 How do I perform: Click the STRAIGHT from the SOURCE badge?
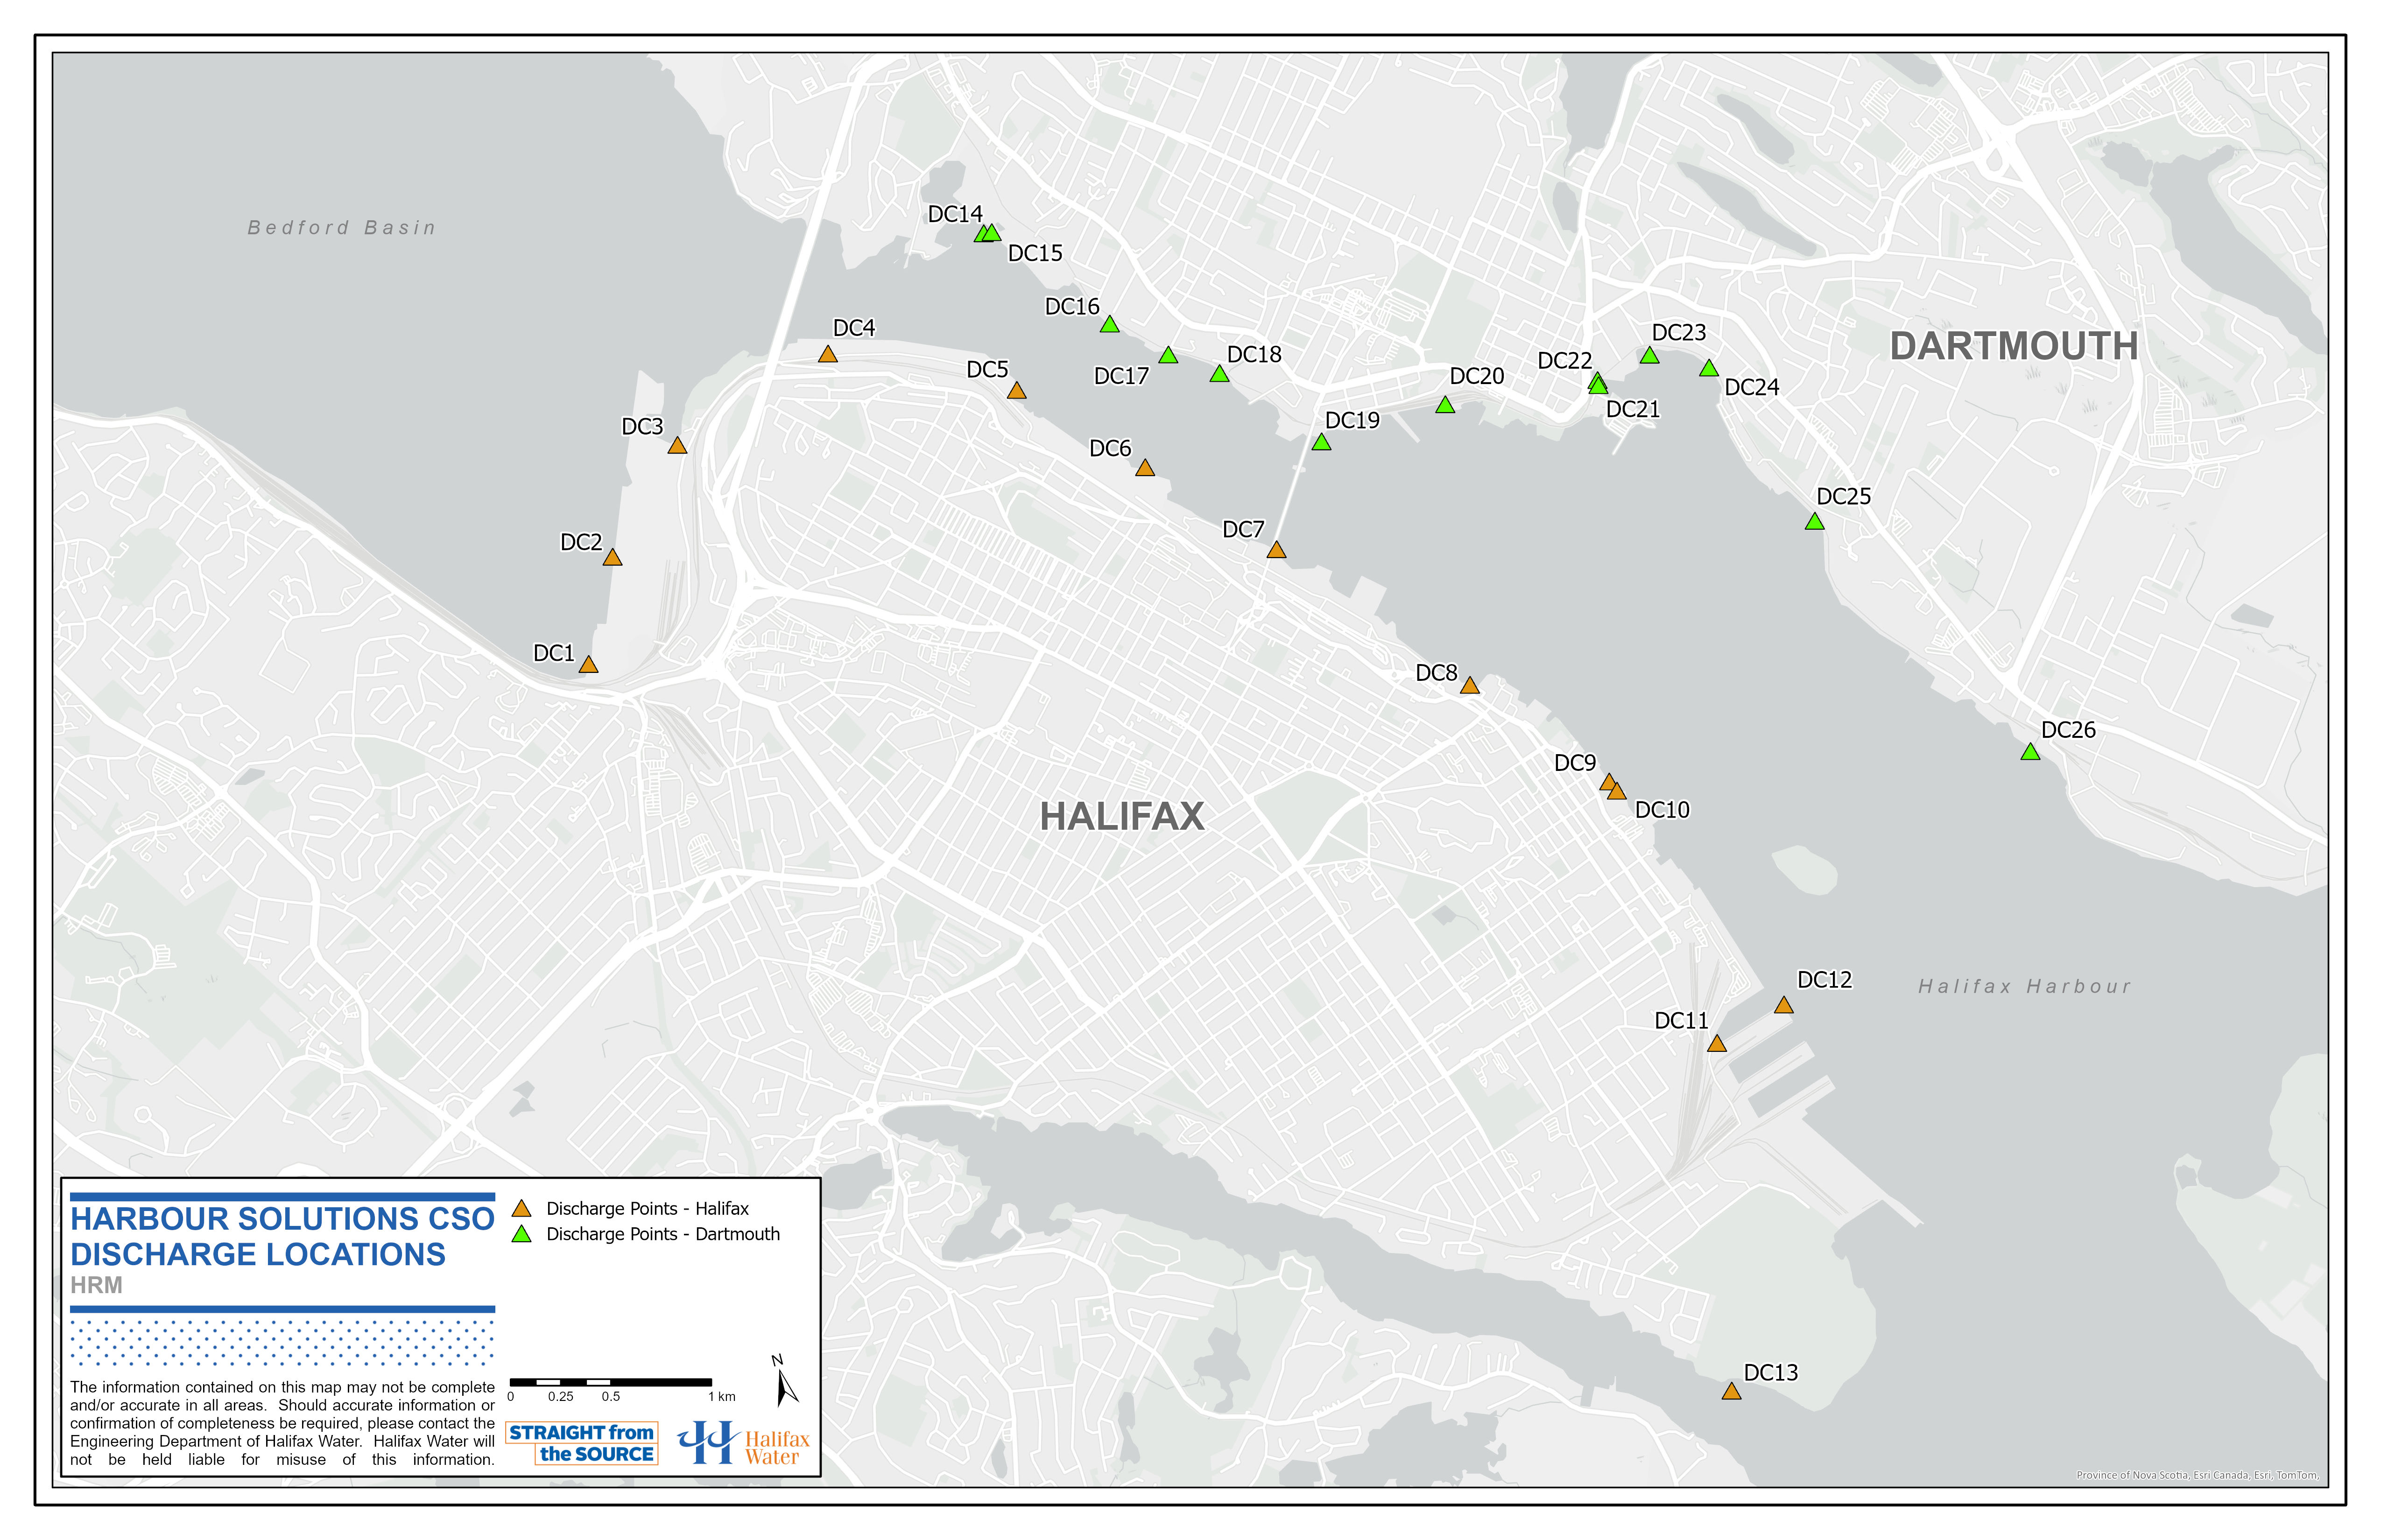(581, 1443)
